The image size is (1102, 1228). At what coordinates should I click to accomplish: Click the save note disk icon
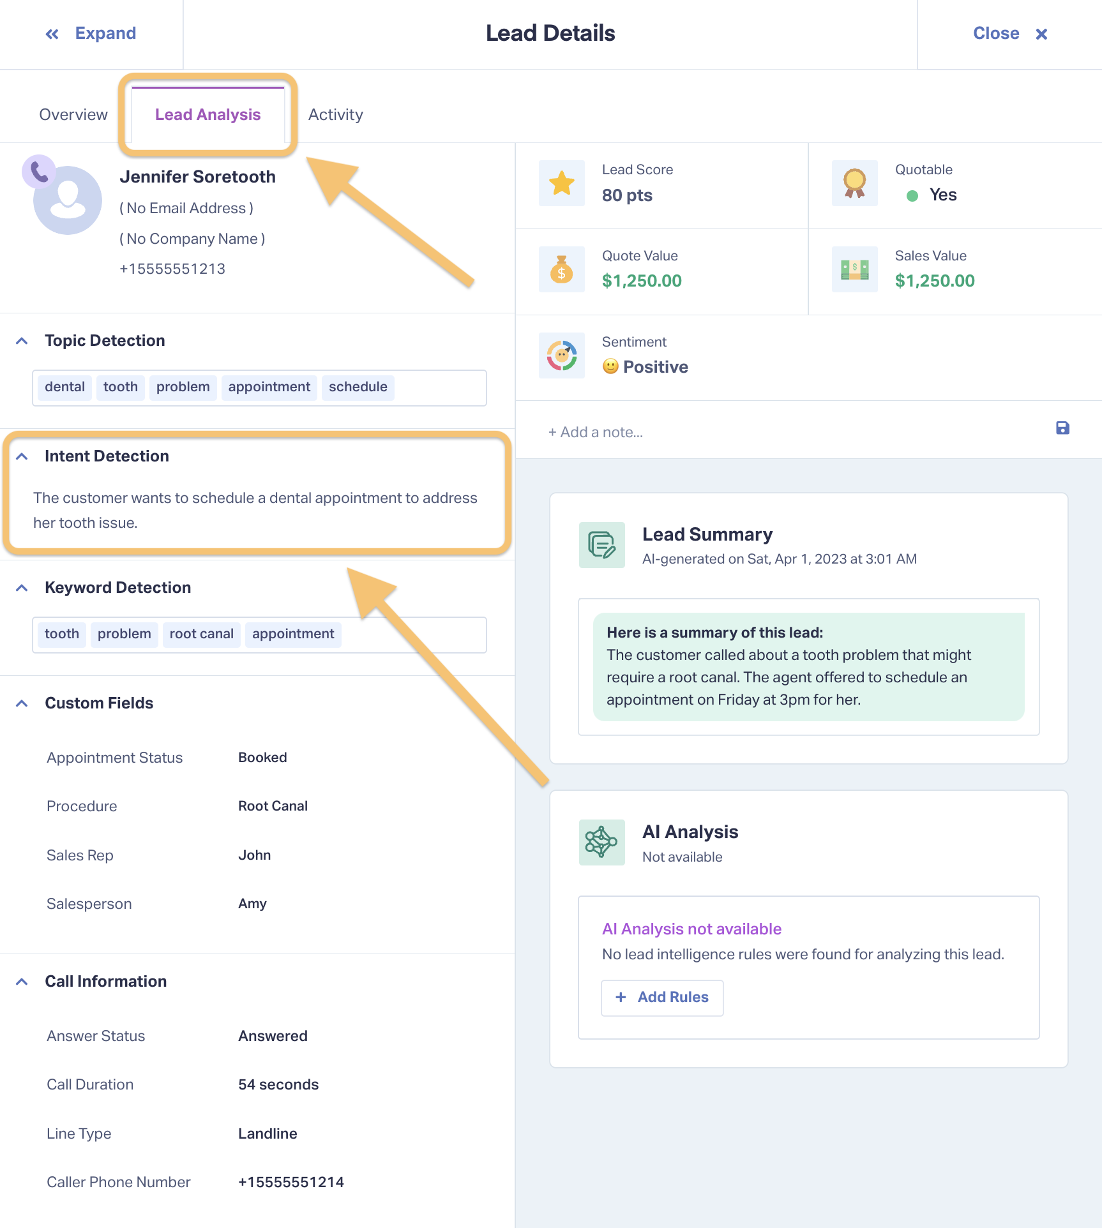[1062, 428]
